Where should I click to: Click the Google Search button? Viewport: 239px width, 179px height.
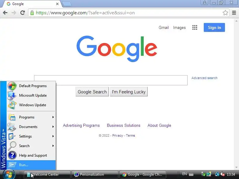coord(92,92)
